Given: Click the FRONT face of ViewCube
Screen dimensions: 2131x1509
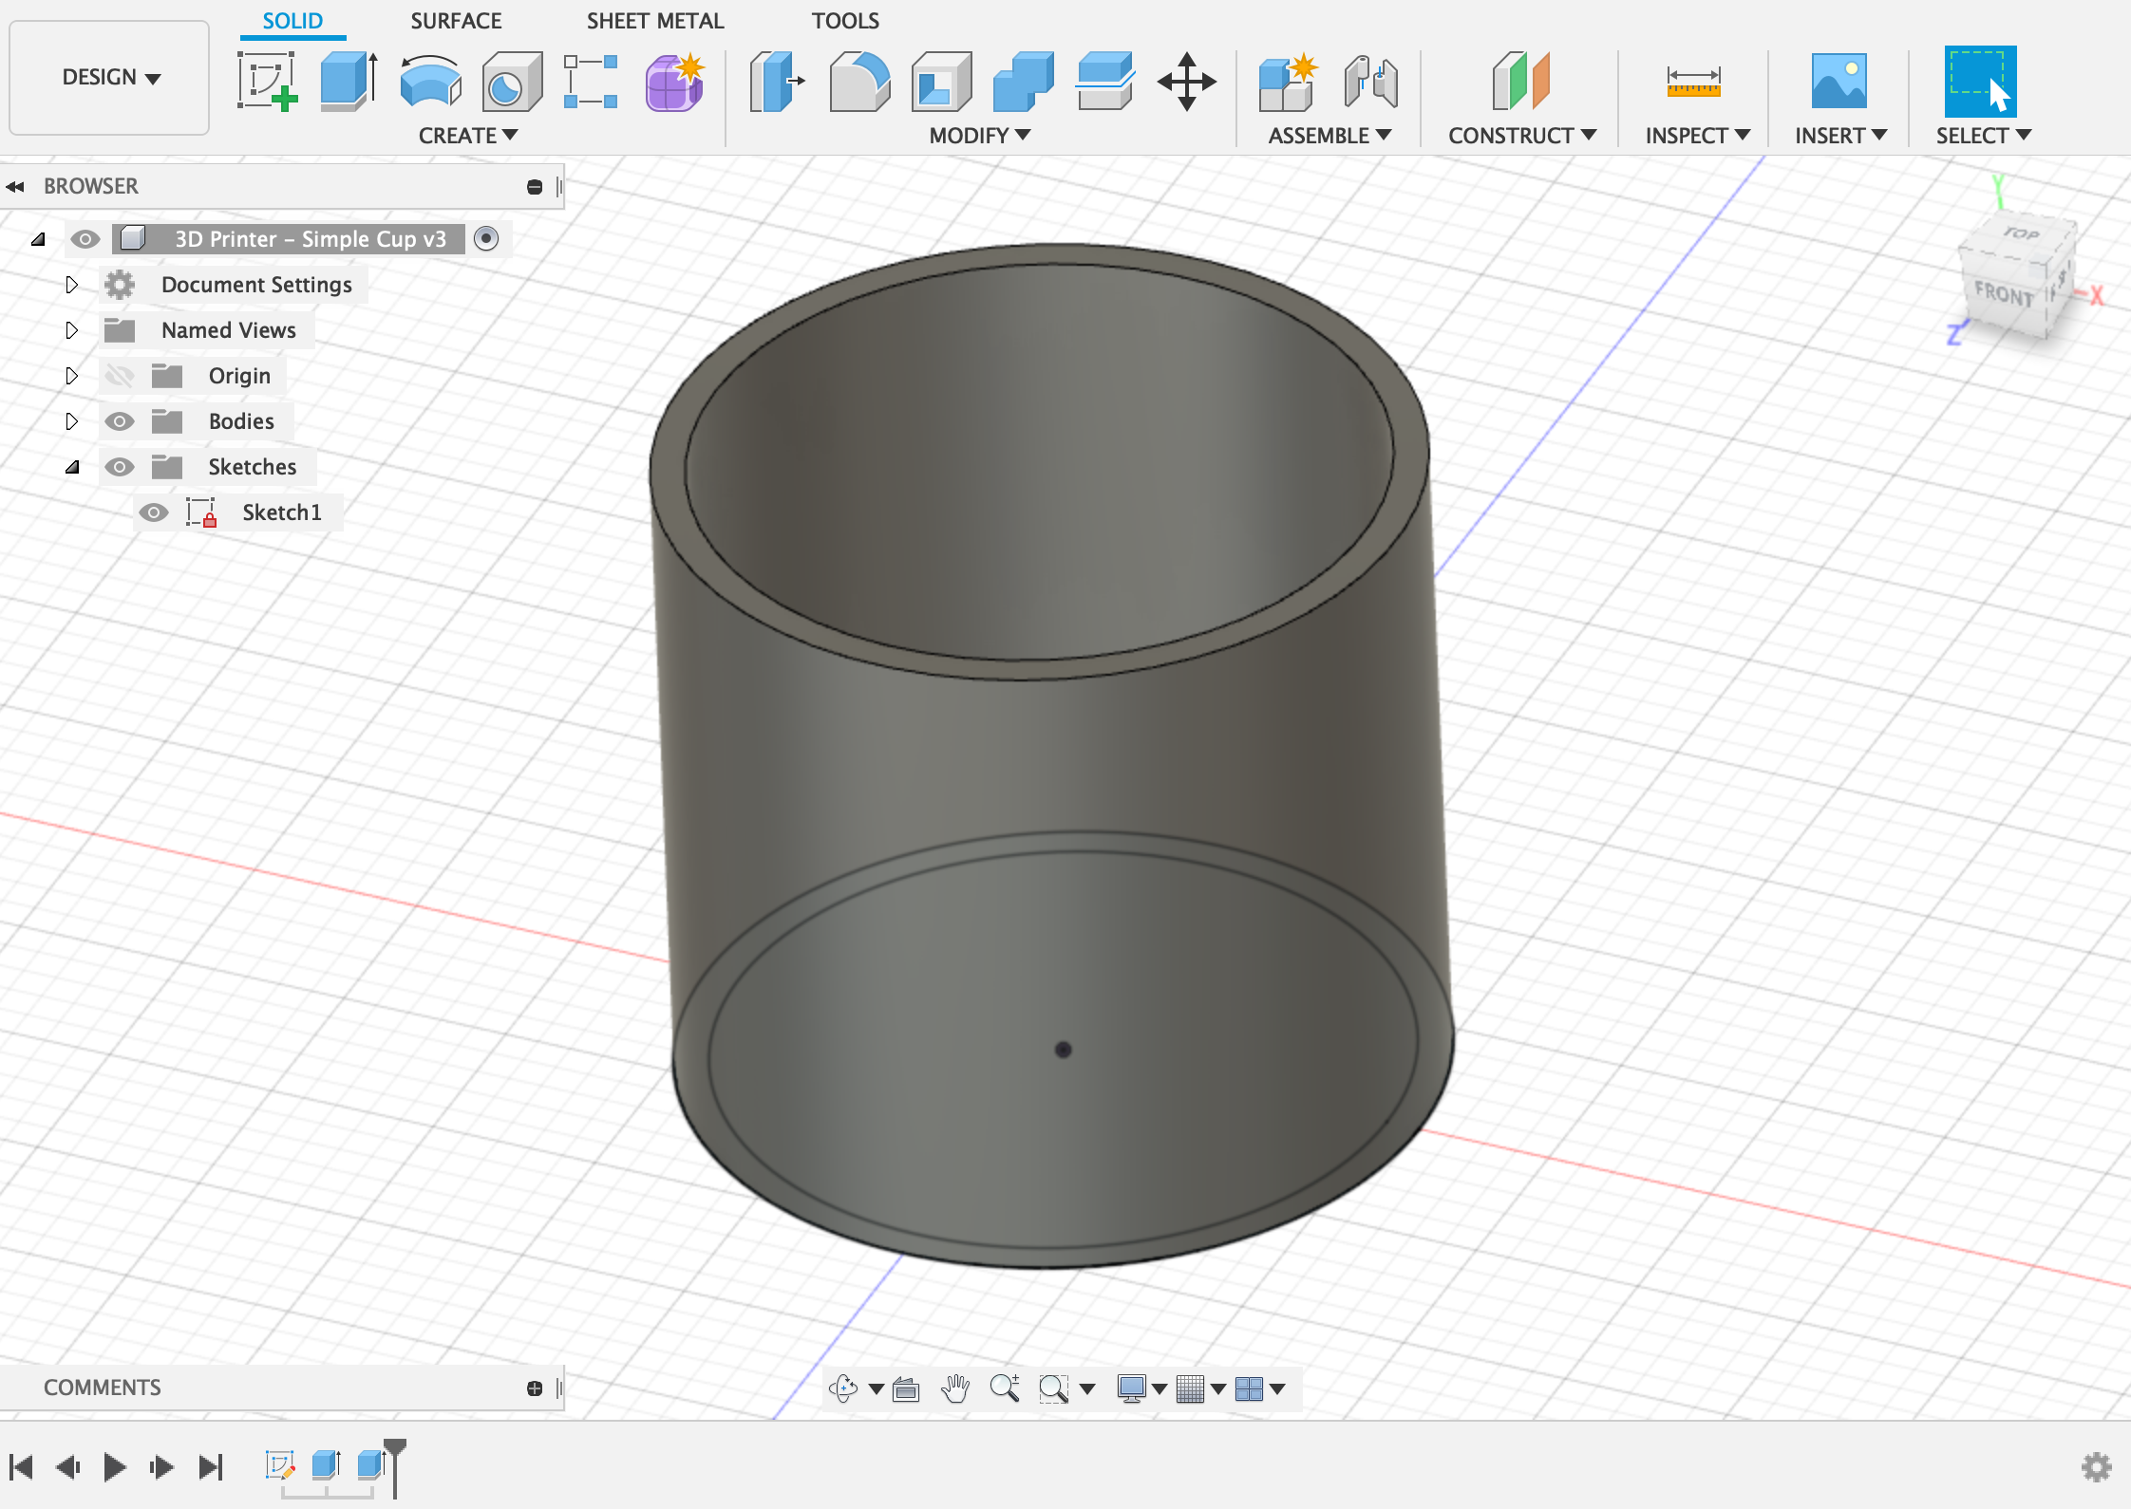Looking at the screenshot, I should pos(2004,292).
